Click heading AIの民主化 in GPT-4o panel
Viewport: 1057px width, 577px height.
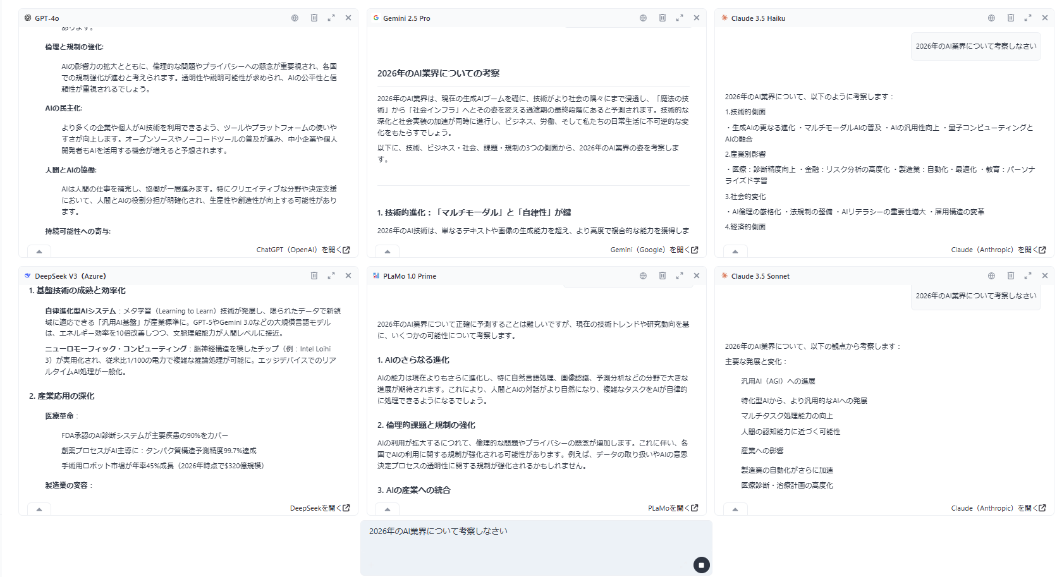pyautogui.click(x=64, y=108)
